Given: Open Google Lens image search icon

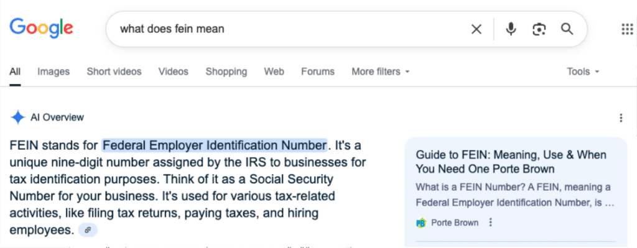Looking at the screenshot, I should pos(539,29).
